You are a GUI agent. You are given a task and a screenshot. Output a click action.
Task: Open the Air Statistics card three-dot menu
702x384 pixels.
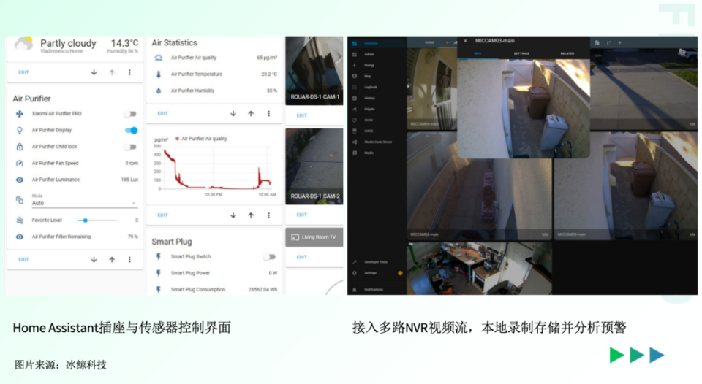[x=268, y=114]
